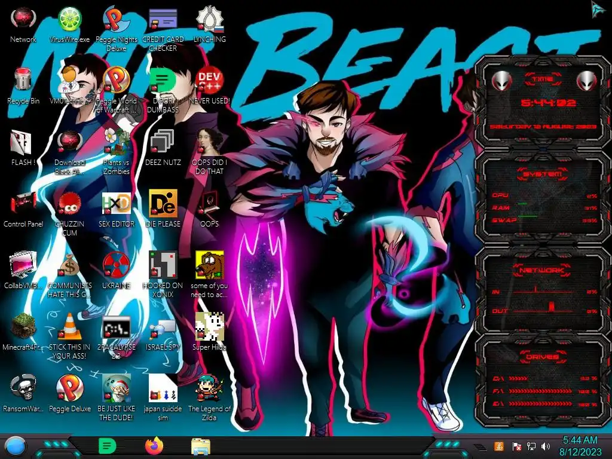
Task: Click the STICK THIS IN YOUR ASS! VLC cone
Action: pos(69,326)
